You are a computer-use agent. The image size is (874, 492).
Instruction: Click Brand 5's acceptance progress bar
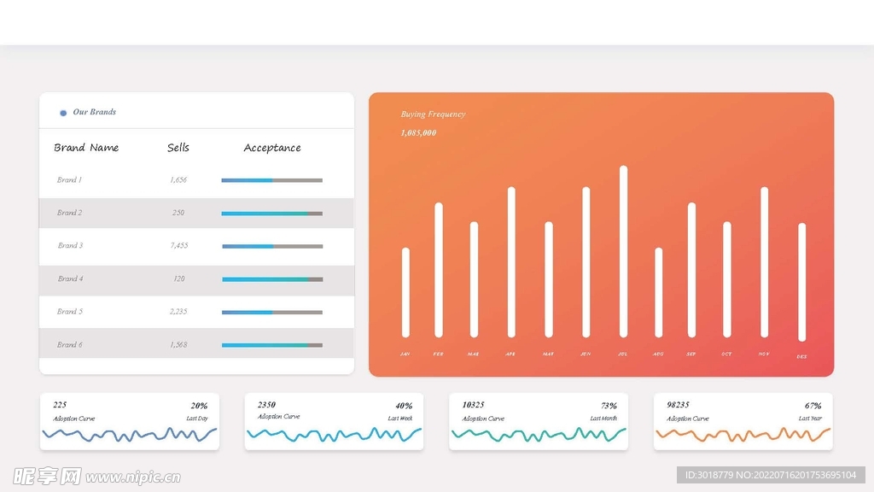(x=271, y=313)
